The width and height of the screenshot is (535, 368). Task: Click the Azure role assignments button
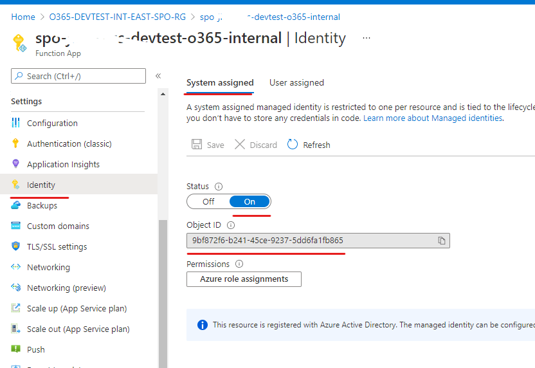244,279
